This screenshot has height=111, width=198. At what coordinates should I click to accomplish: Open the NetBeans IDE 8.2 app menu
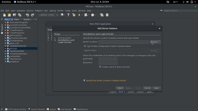[x=25, y=2]
